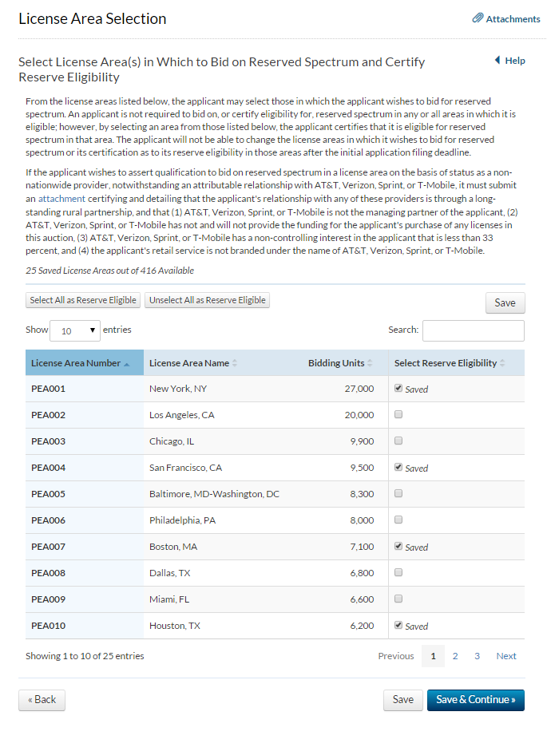Uncheck reserve eligibility for New York, NY
547x755 pixels.
point(398,389)
